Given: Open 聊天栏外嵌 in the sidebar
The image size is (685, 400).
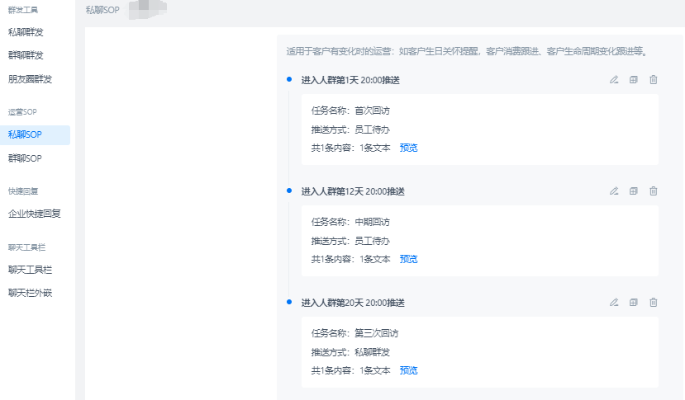Looking at the screenshot, I should pos(30,292).
